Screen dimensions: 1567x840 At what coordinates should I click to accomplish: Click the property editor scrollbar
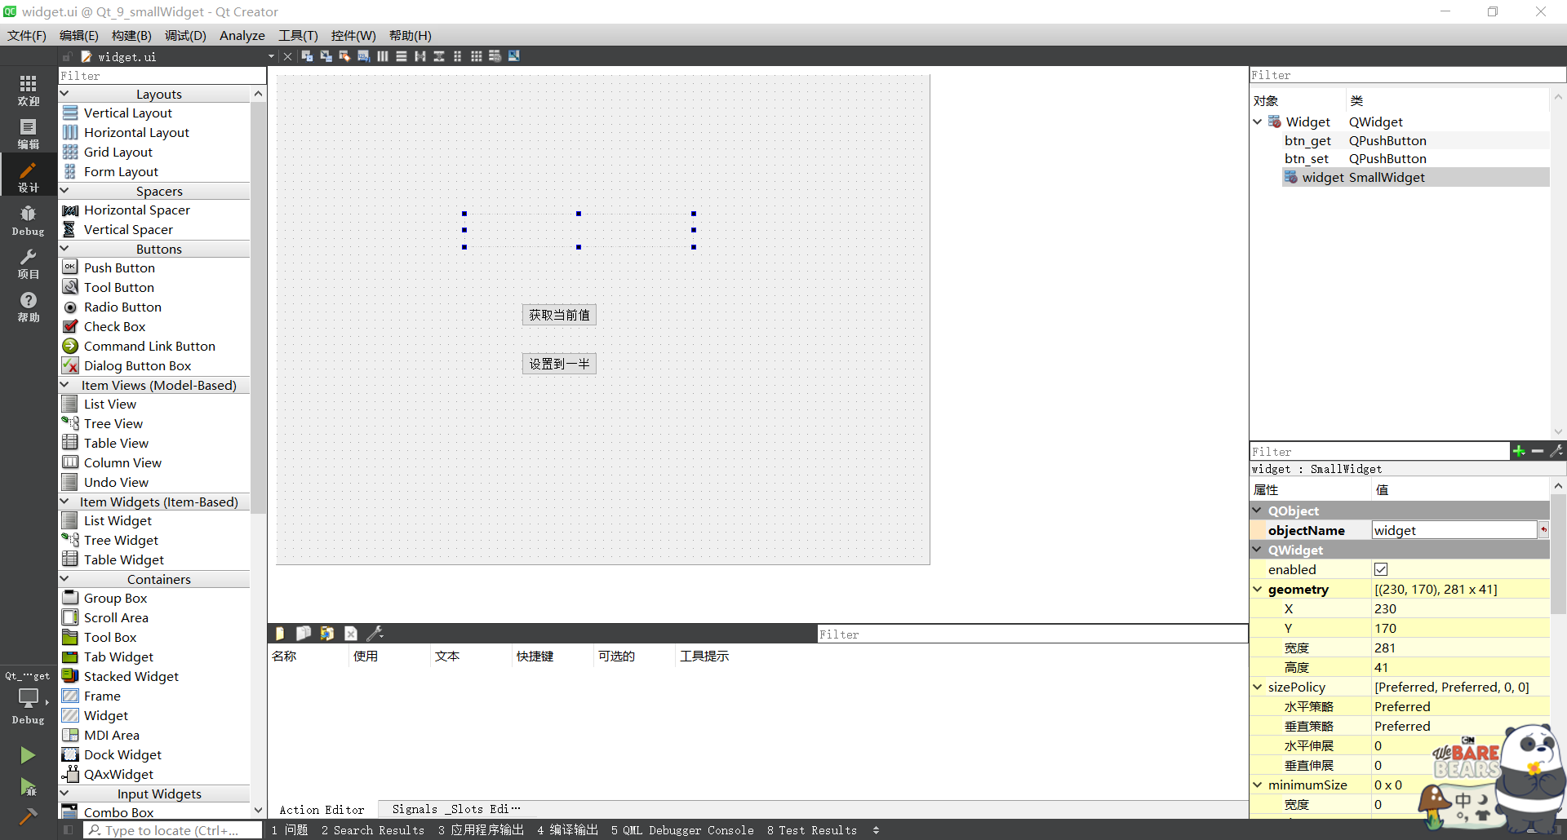click(1558, 553)
